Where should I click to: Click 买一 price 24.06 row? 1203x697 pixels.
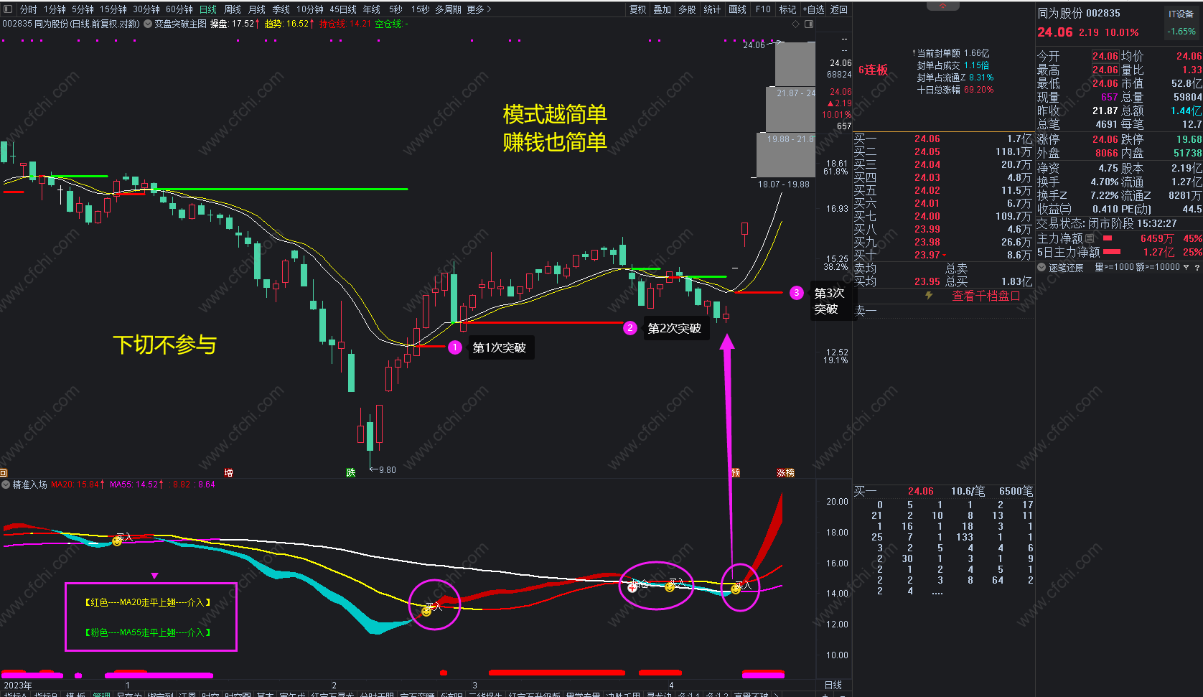click(943, 139)
